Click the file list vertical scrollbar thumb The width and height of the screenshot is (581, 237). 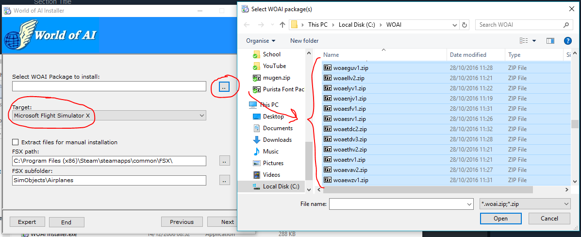coord(574,124)
